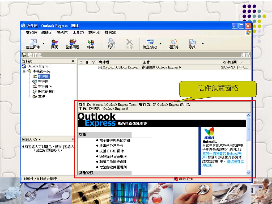The image size is (272, 204).
Task: Sort by 主旨 subject column
Action: click(180, 62)
